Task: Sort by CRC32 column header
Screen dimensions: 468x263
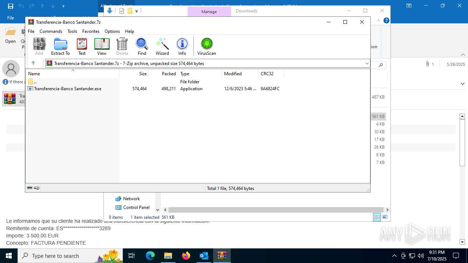Action: coord(271,74)
